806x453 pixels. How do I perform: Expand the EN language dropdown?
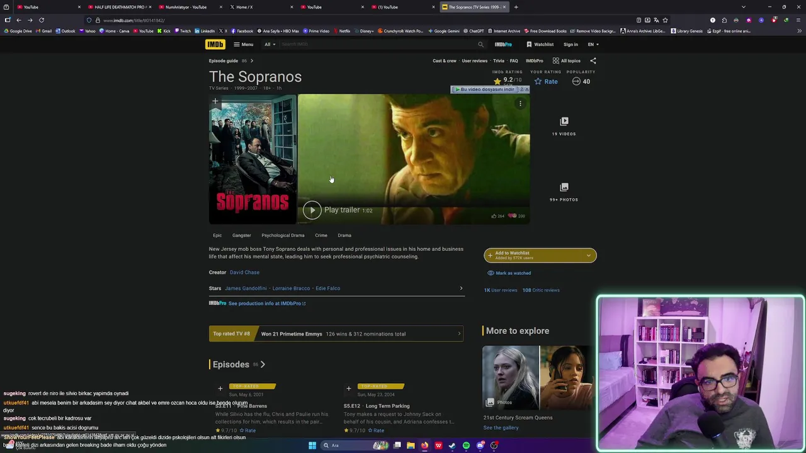tap(593, 44)
